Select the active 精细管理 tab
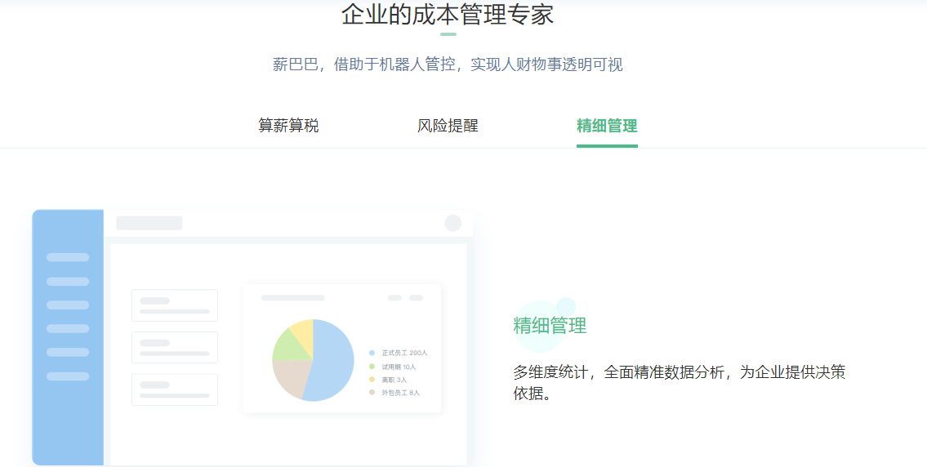927x467 pixels. click(607, 126)
